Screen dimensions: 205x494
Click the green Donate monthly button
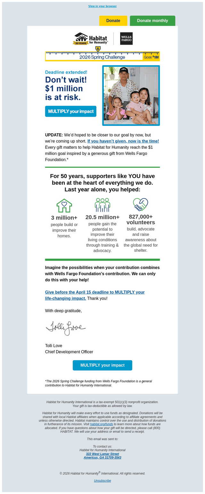[x=152, y=21]
